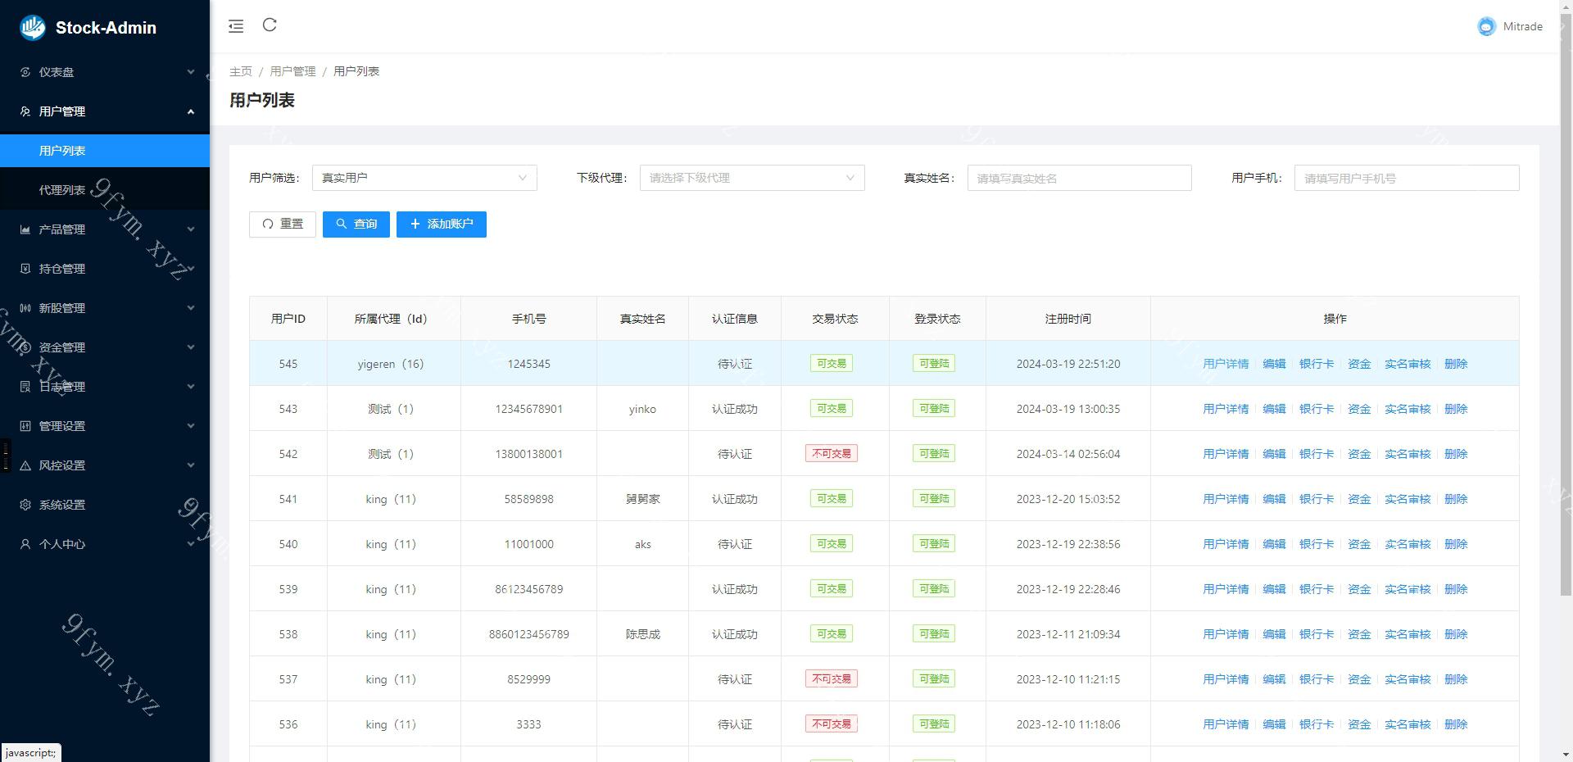
Task: Open 资金 for user 541
Action: 1359,499
